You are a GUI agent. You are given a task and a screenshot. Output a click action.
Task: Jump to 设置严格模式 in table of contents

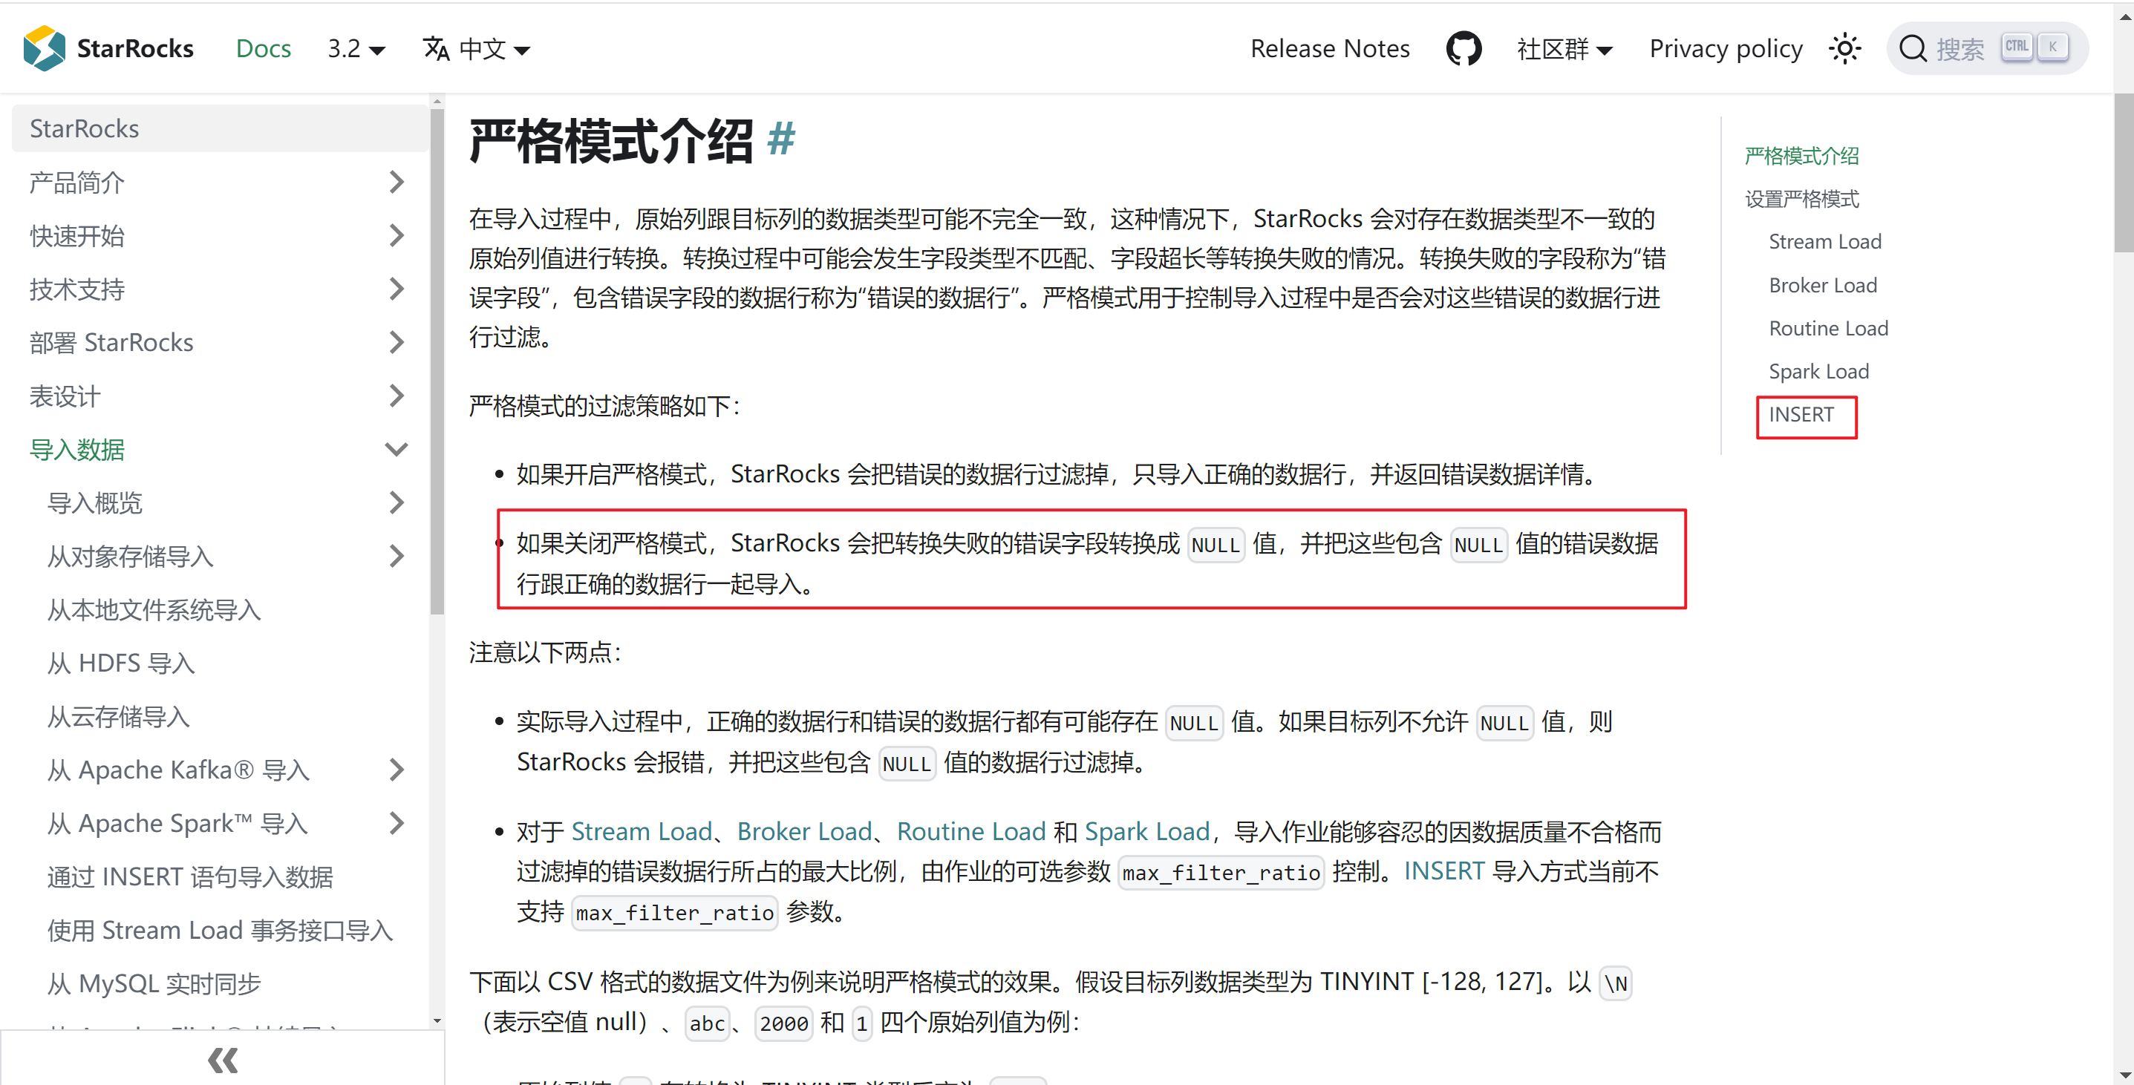[x=1801, y=199]
